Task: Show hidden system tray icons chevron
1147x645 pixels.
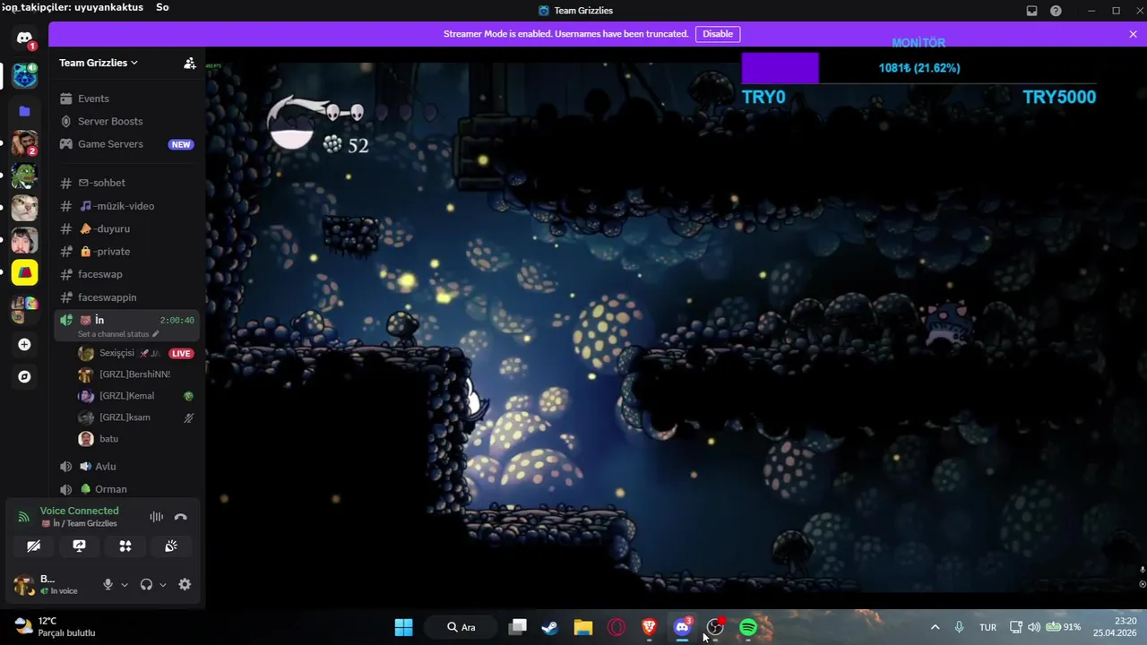Action: click(x=935, y=627)
